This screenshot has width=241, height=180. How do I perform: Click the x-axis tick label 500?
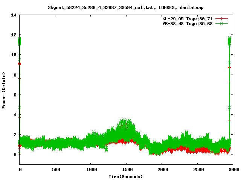click(x=56, y=169)
